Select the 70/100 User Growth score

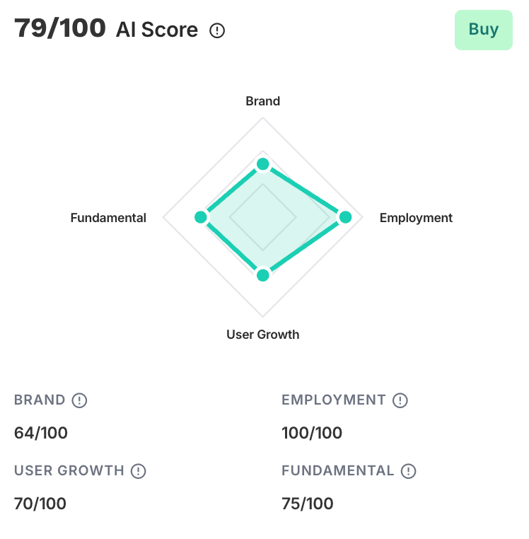(40, 504)
